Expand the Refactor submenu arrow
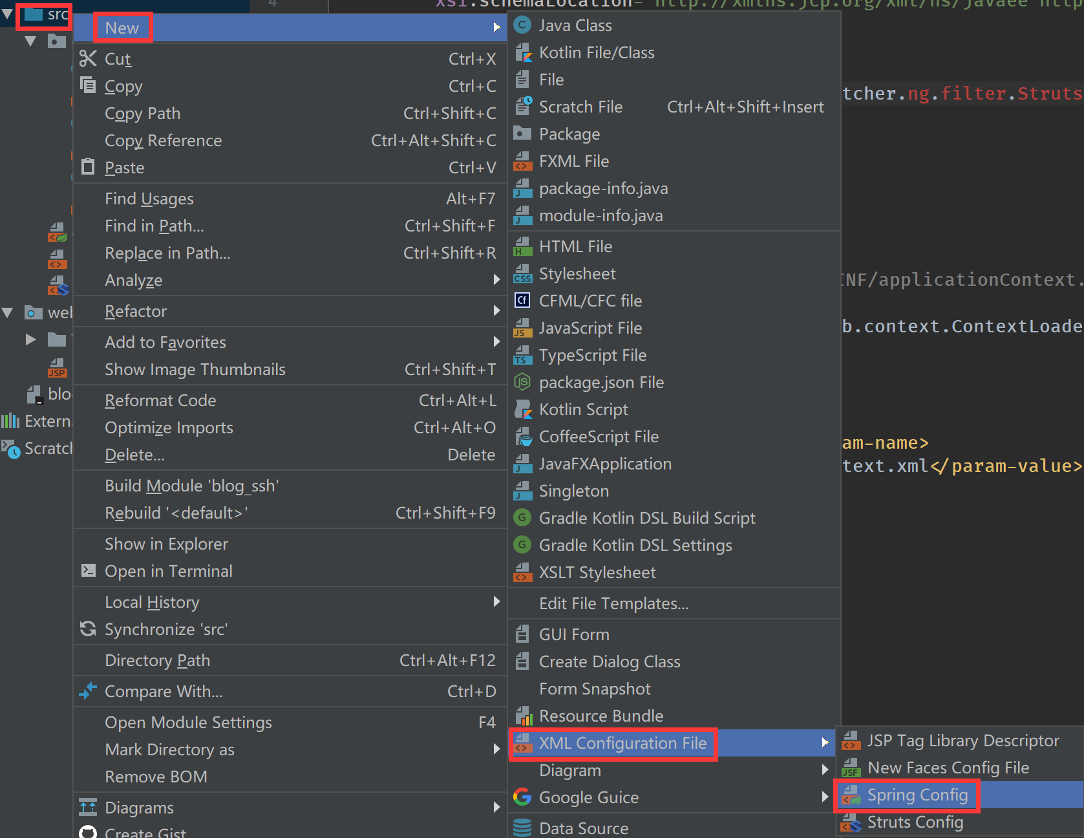Screen dimensions: 1084x838 click(496, 310)
